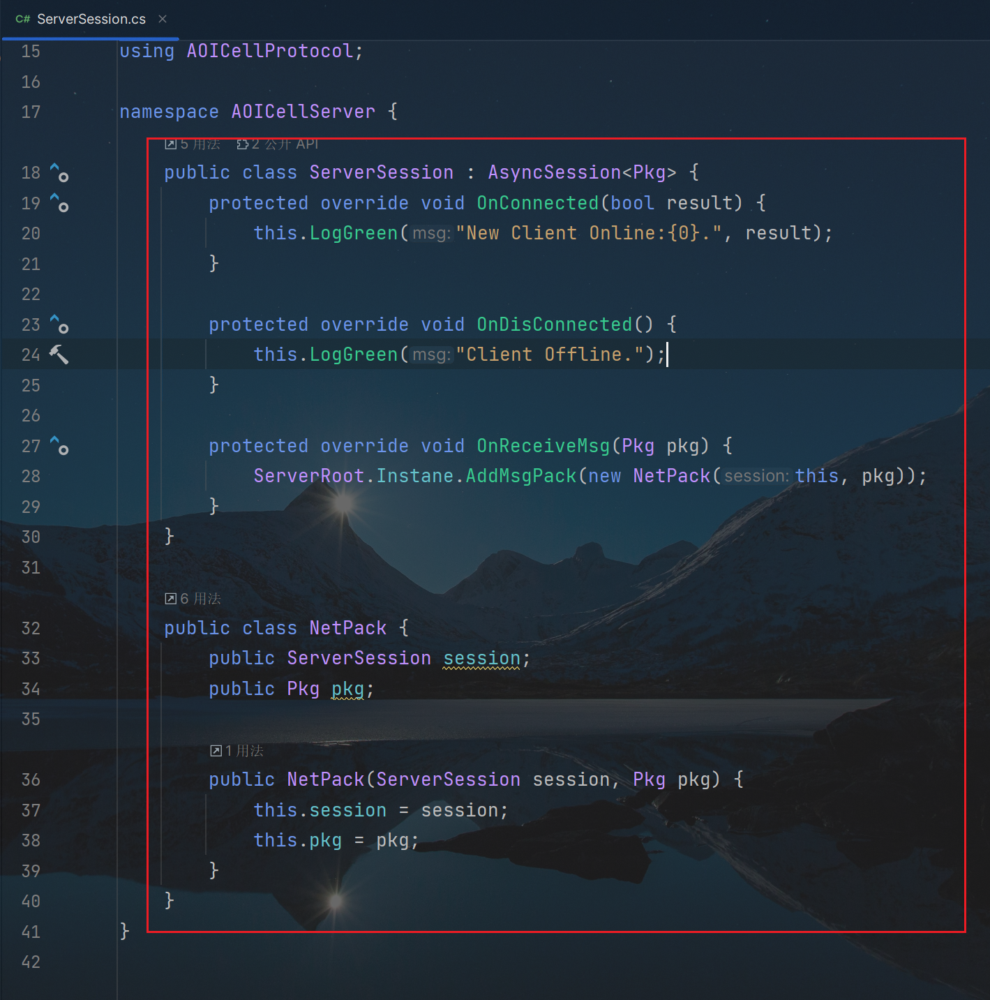
Task: Open the '1 用法' usages hint above the constructor
Action: pyautogui.click(x=237, y=751)
